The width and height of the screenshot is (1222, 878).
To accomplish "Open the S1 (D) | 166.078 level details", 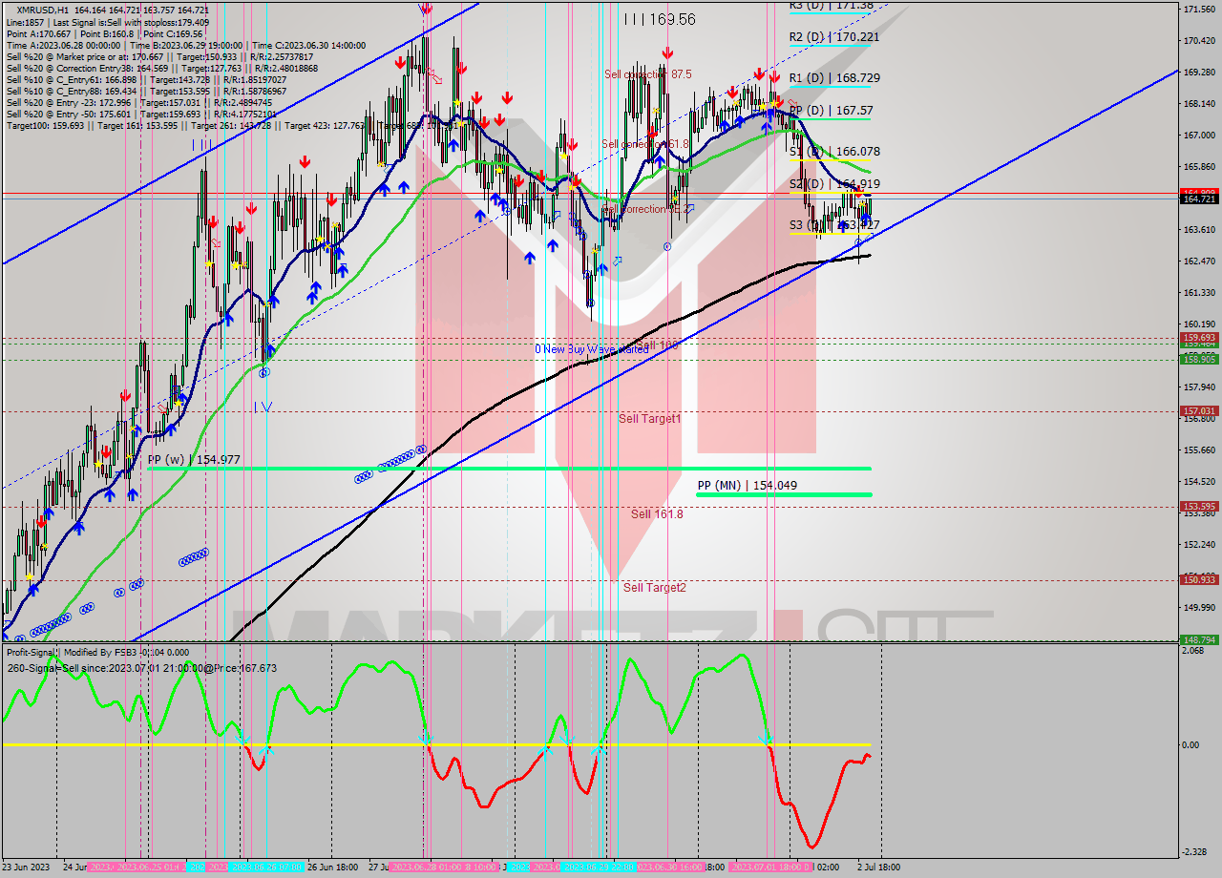I will [x=832, y=151].
